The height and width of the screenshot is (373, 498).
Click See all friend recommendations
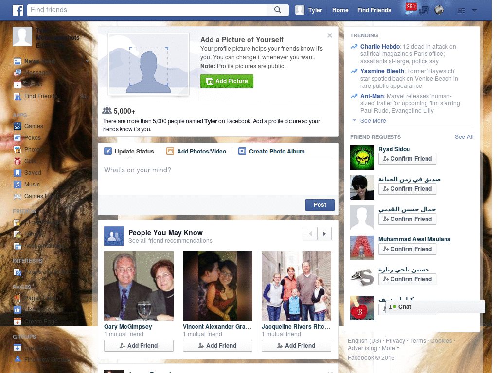click(x=170, y=241)
